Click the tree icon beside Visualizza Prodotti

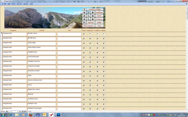(84, 9)
